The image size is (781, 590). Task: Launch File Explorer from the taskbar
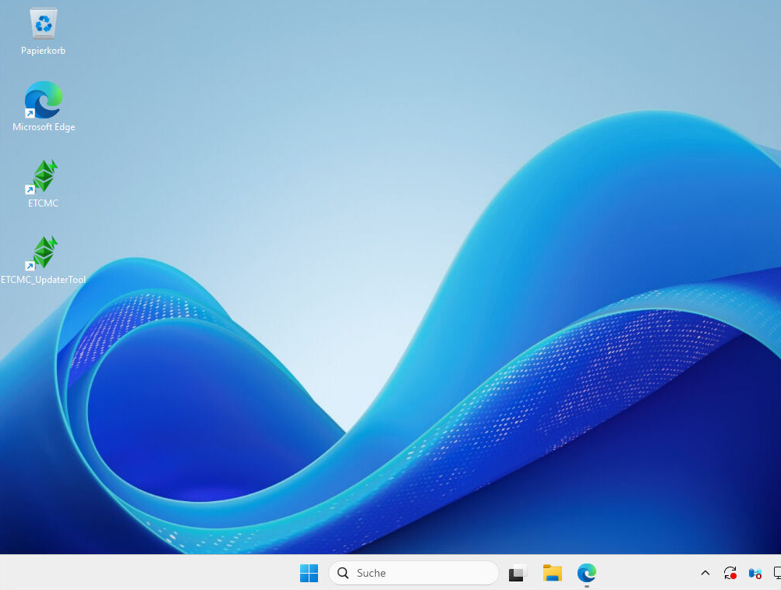[x=553, y=573]
